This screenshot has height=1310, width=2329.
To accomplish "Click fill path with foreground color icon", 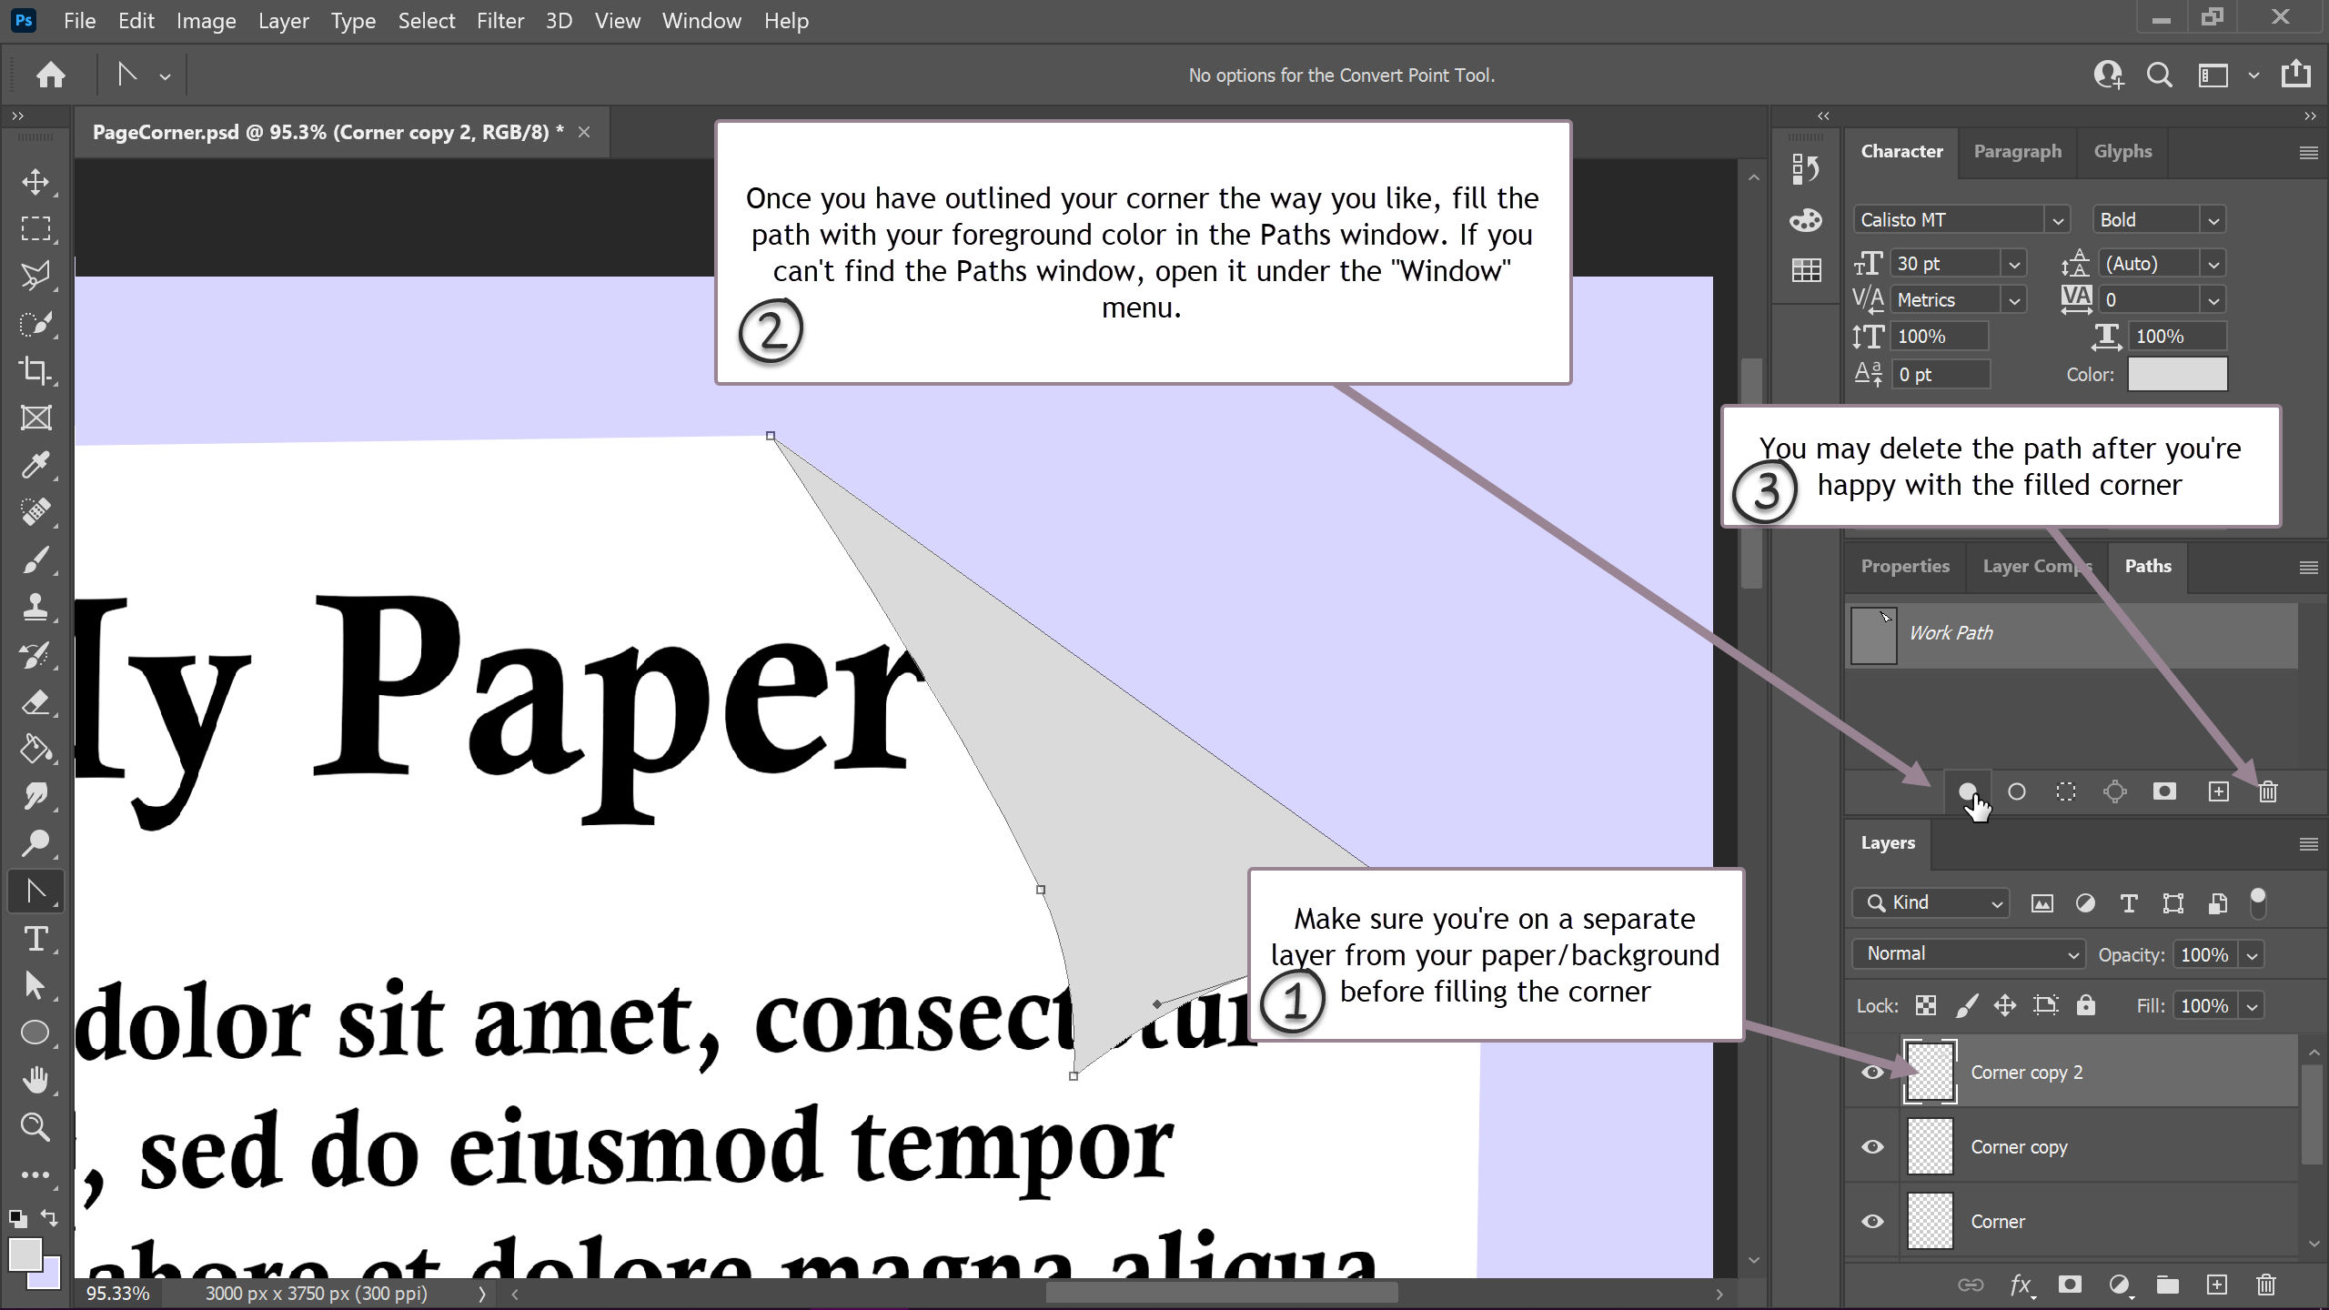I will [1967, 791].
